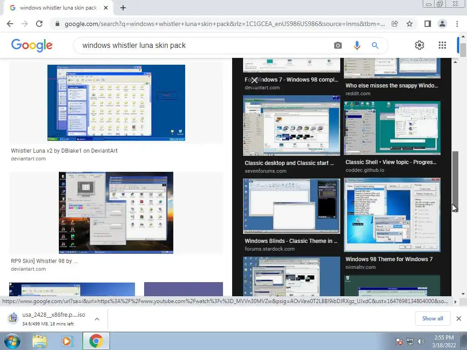
Task: Click the coddec.github.io source text
Action: pos(365,170)
